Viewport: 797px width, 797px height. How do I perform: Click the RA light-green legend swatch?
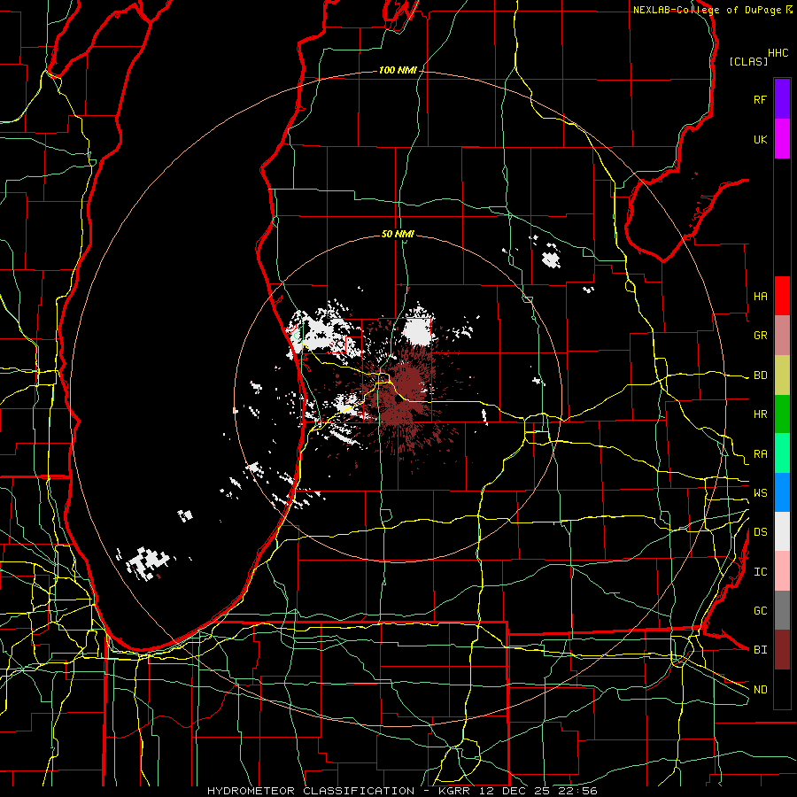pos(782,453)
